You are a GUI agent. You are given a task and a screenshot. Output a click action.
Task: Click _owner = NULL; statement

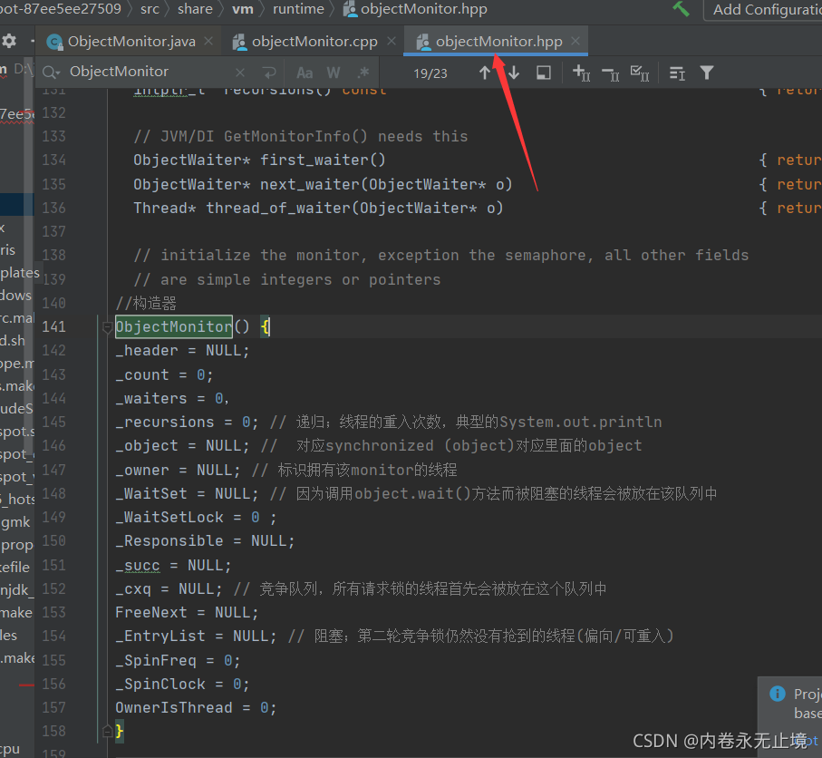pyautogui.click(x=178, y=470)
